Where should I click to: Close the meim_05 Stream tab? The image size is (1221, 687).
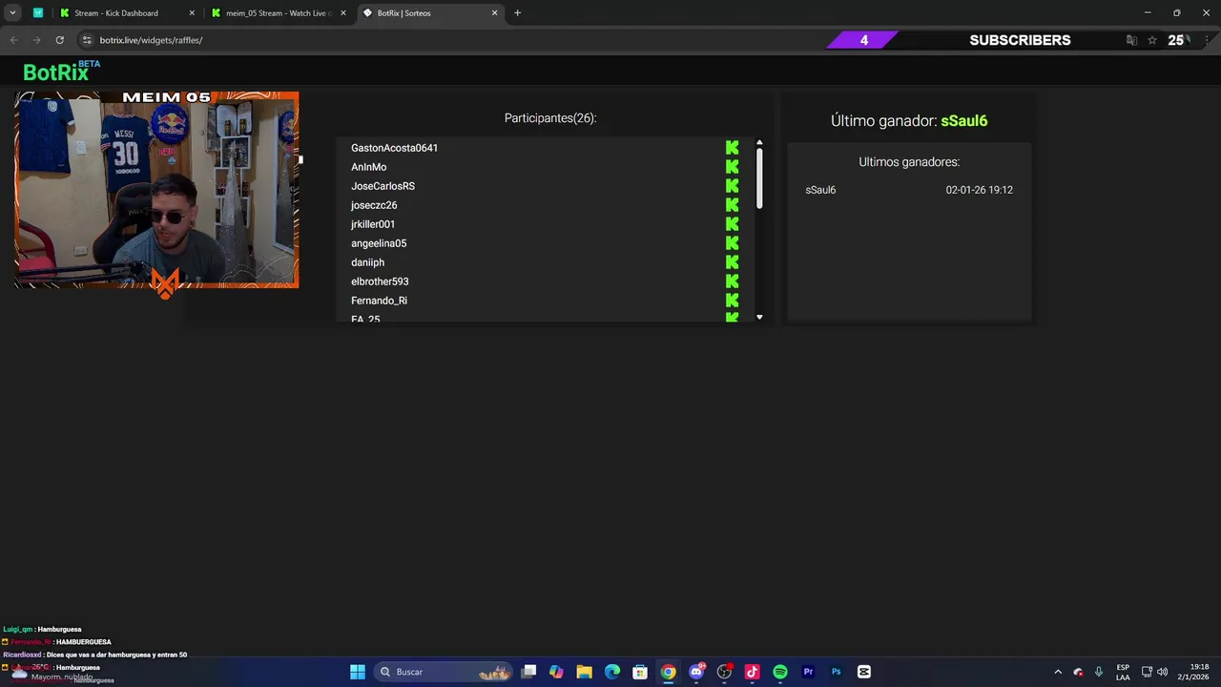pos(343,13)
